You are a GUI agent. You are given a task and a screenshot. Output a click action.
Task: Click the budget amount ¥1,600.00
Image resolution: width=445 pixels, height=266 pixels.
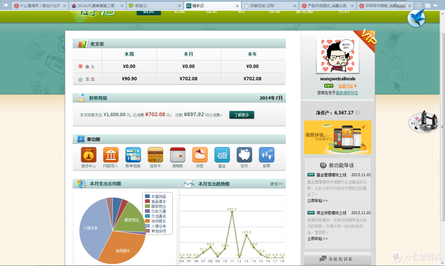point(115,114)
